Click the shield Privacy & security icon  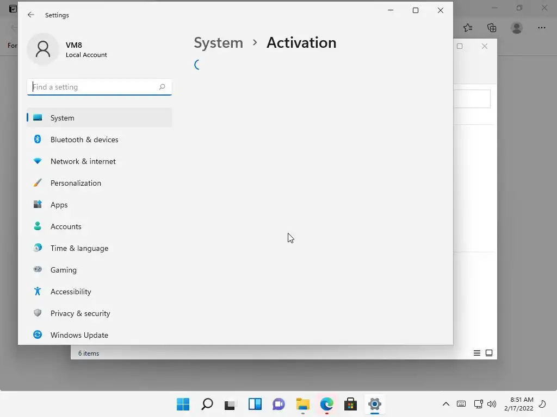click(x=38, y=313)
